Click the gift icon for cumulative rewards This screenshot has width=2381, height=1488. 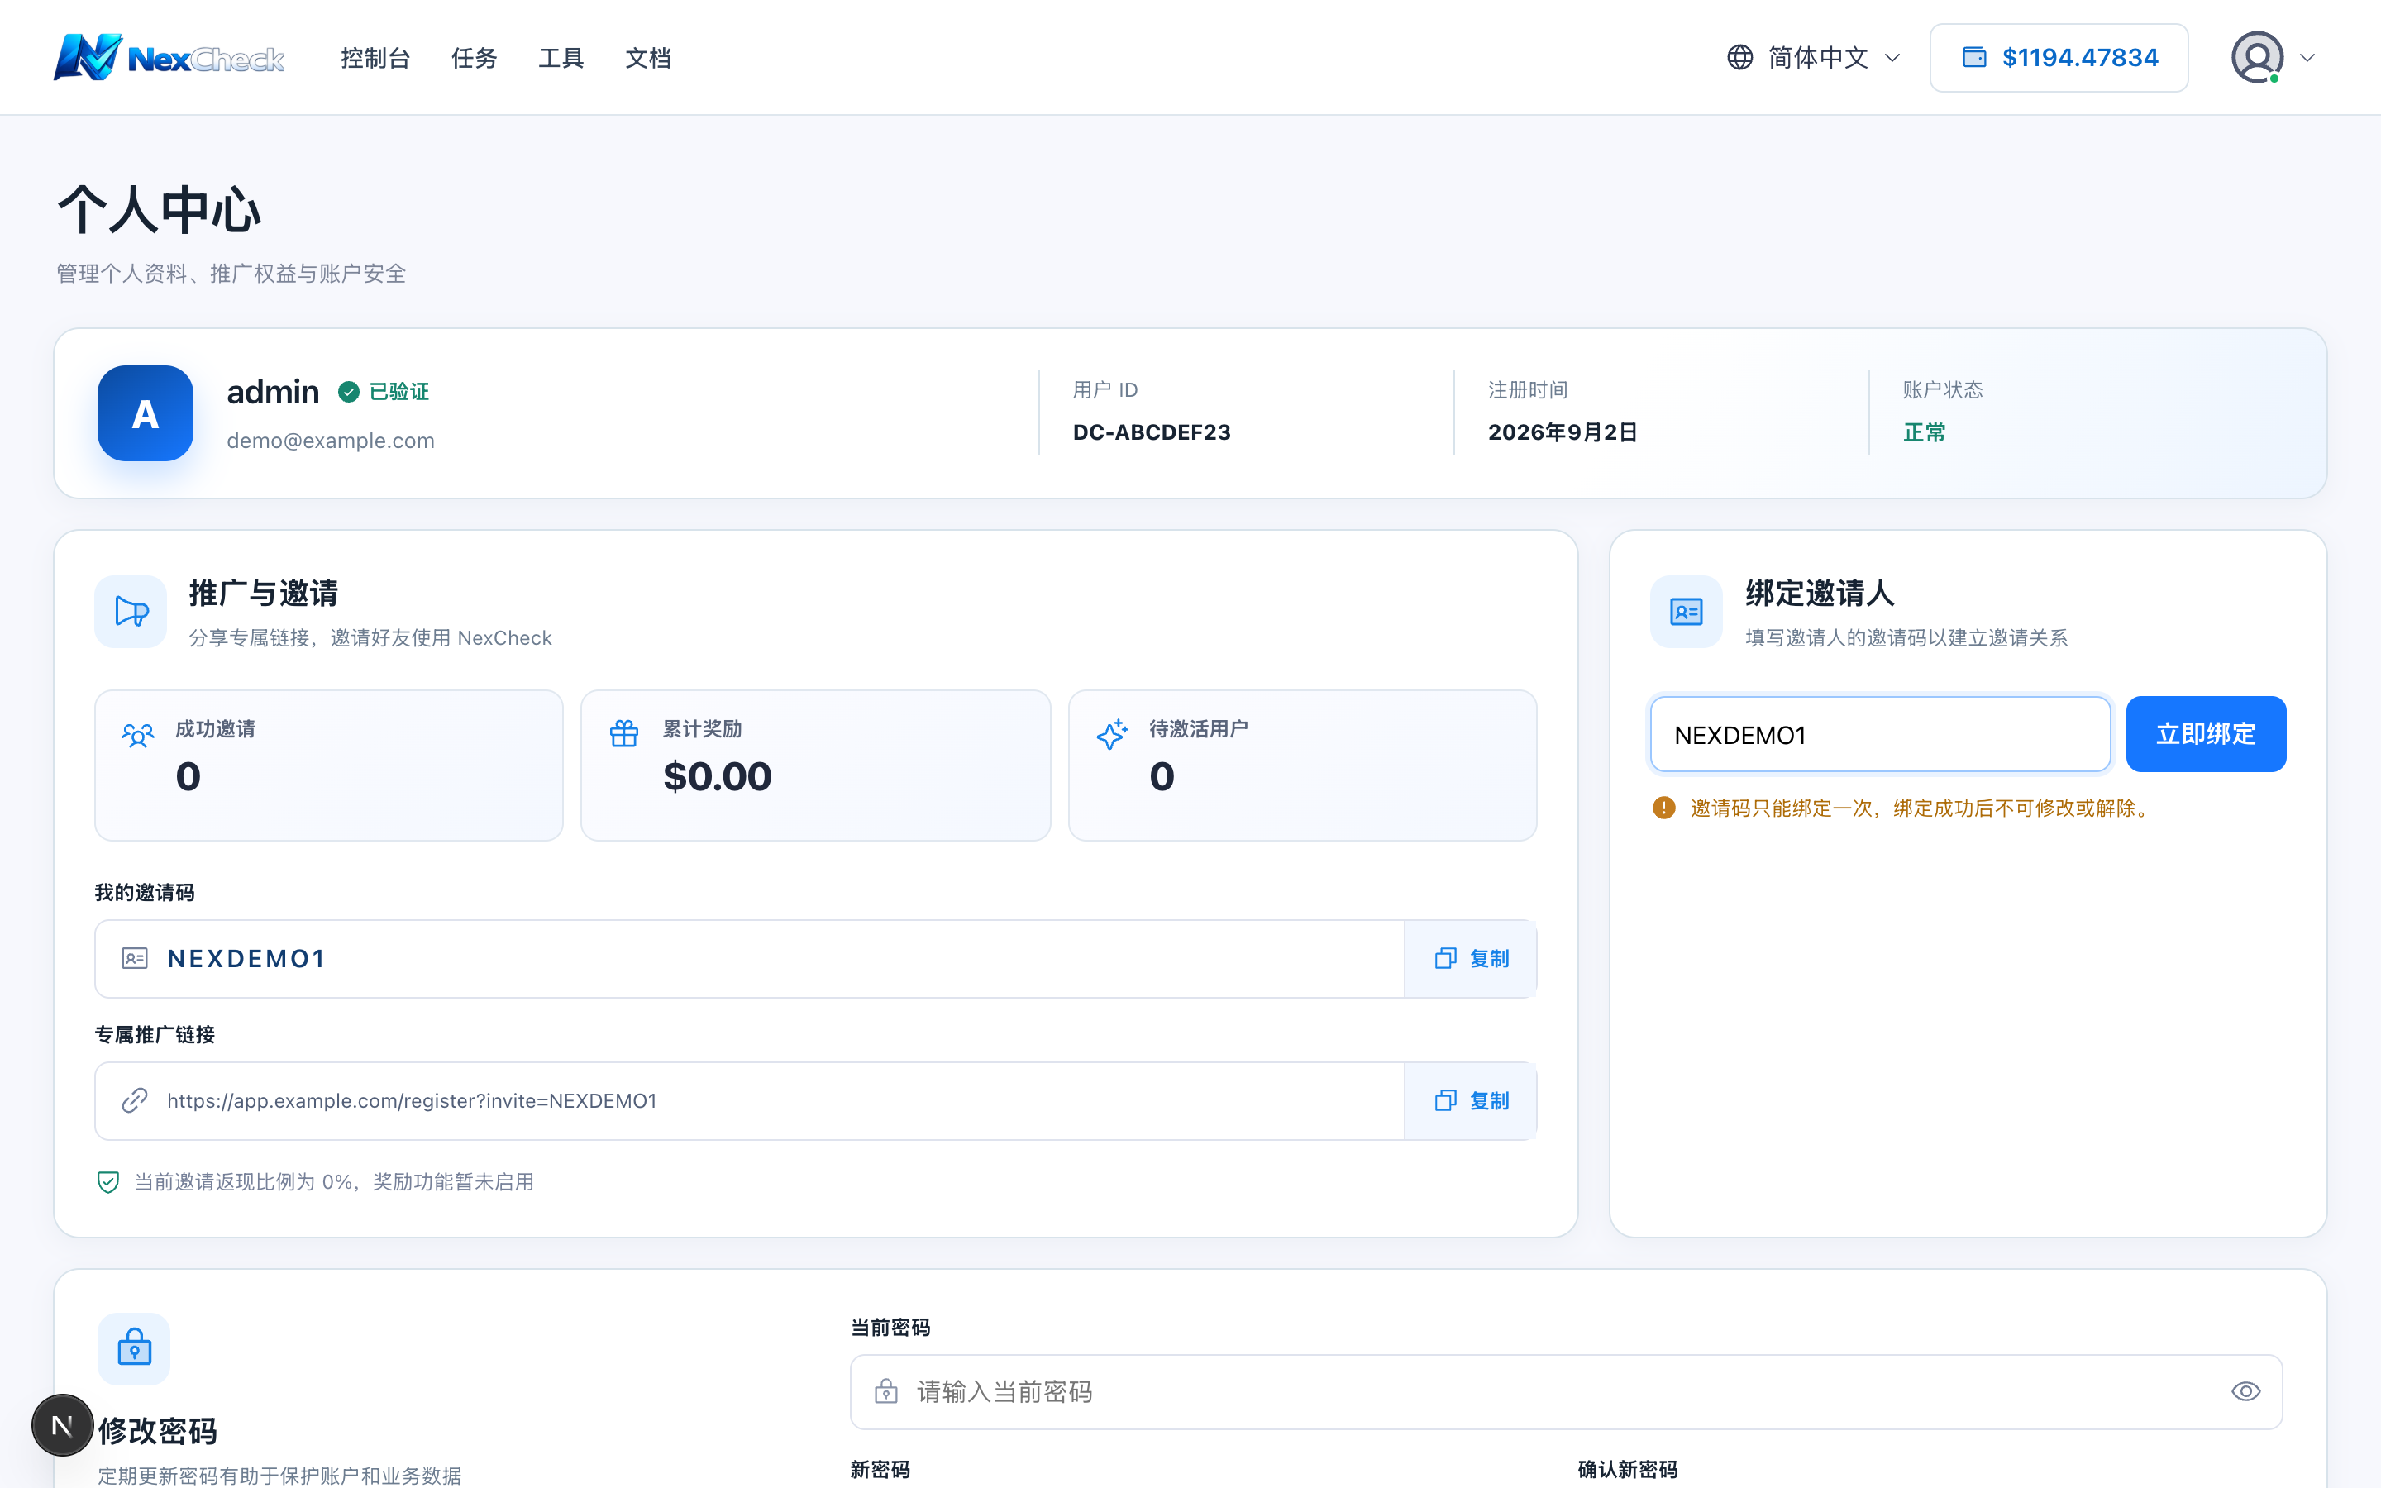point(624,733)
